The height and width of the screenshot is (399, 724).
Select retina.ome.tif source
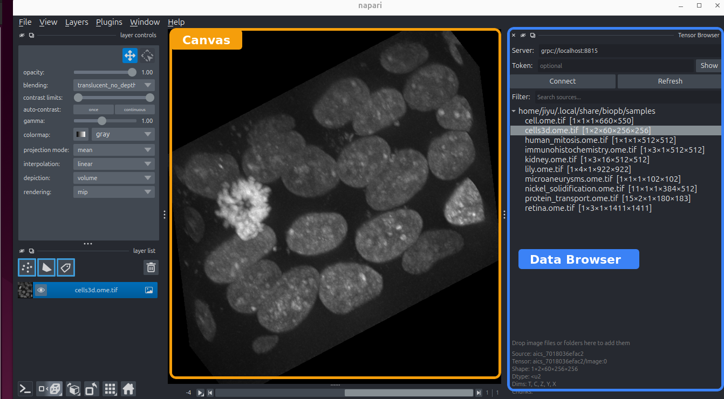click(588, 208)
